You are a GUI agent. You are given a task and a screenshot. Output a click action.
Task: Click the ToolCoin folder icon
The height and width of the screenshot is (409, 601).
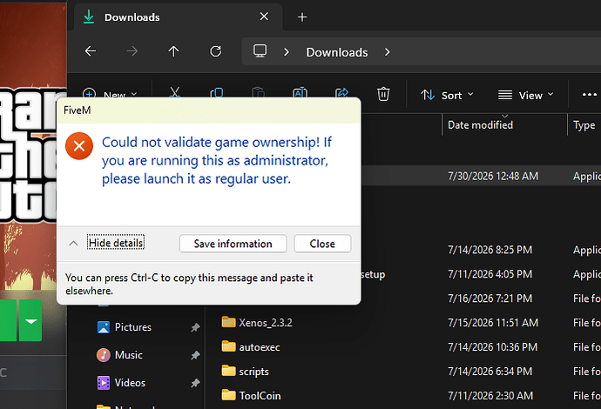[229, 395]
